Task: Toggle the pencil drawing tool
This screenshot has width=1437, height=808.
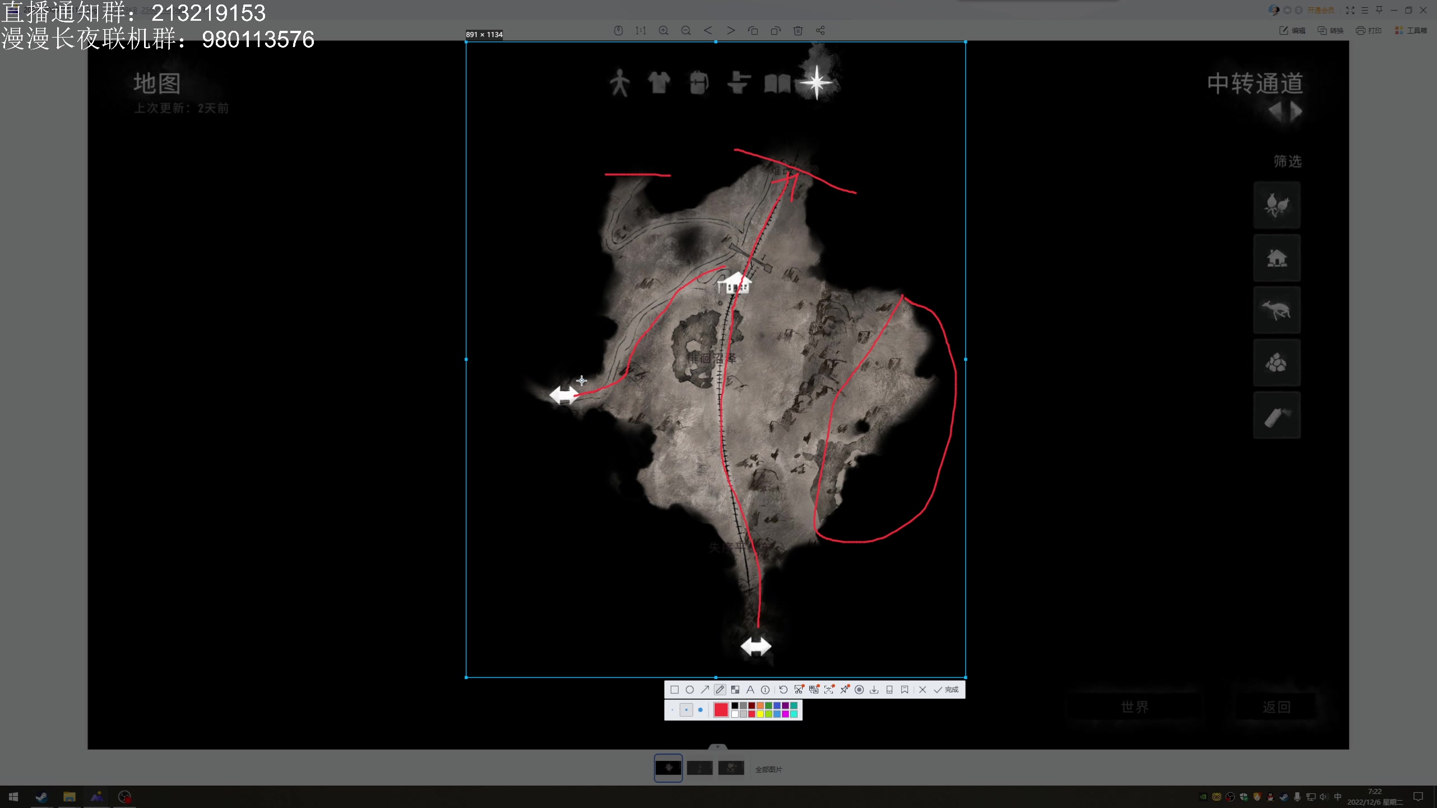Action: pyautogui.click(x=720, y=690)
